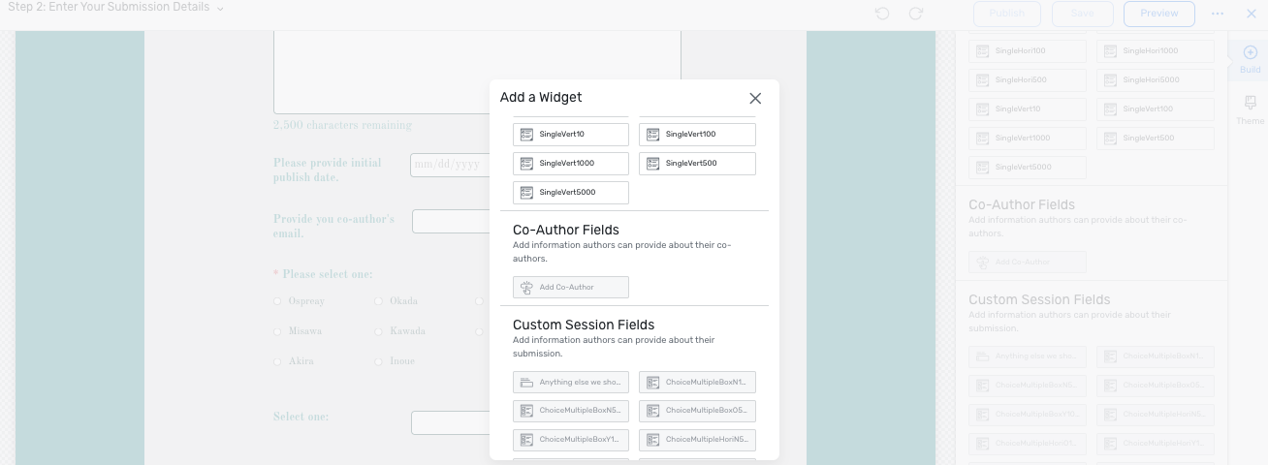Click the Add Co-Author widget in dialog
This screenshot has width=1268, height=465.
[x=571, y=288]
